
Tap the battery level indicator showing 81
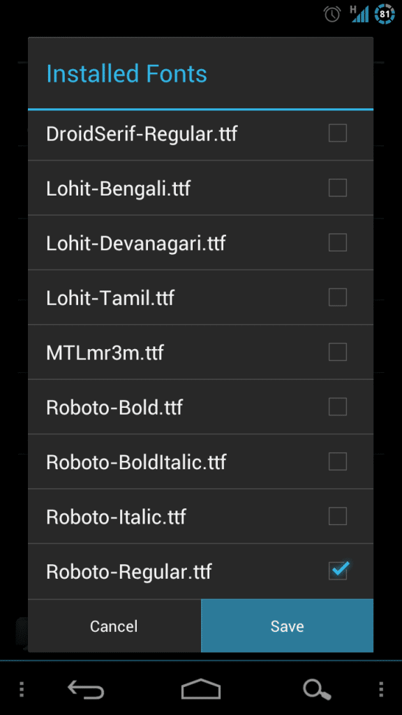383,13
